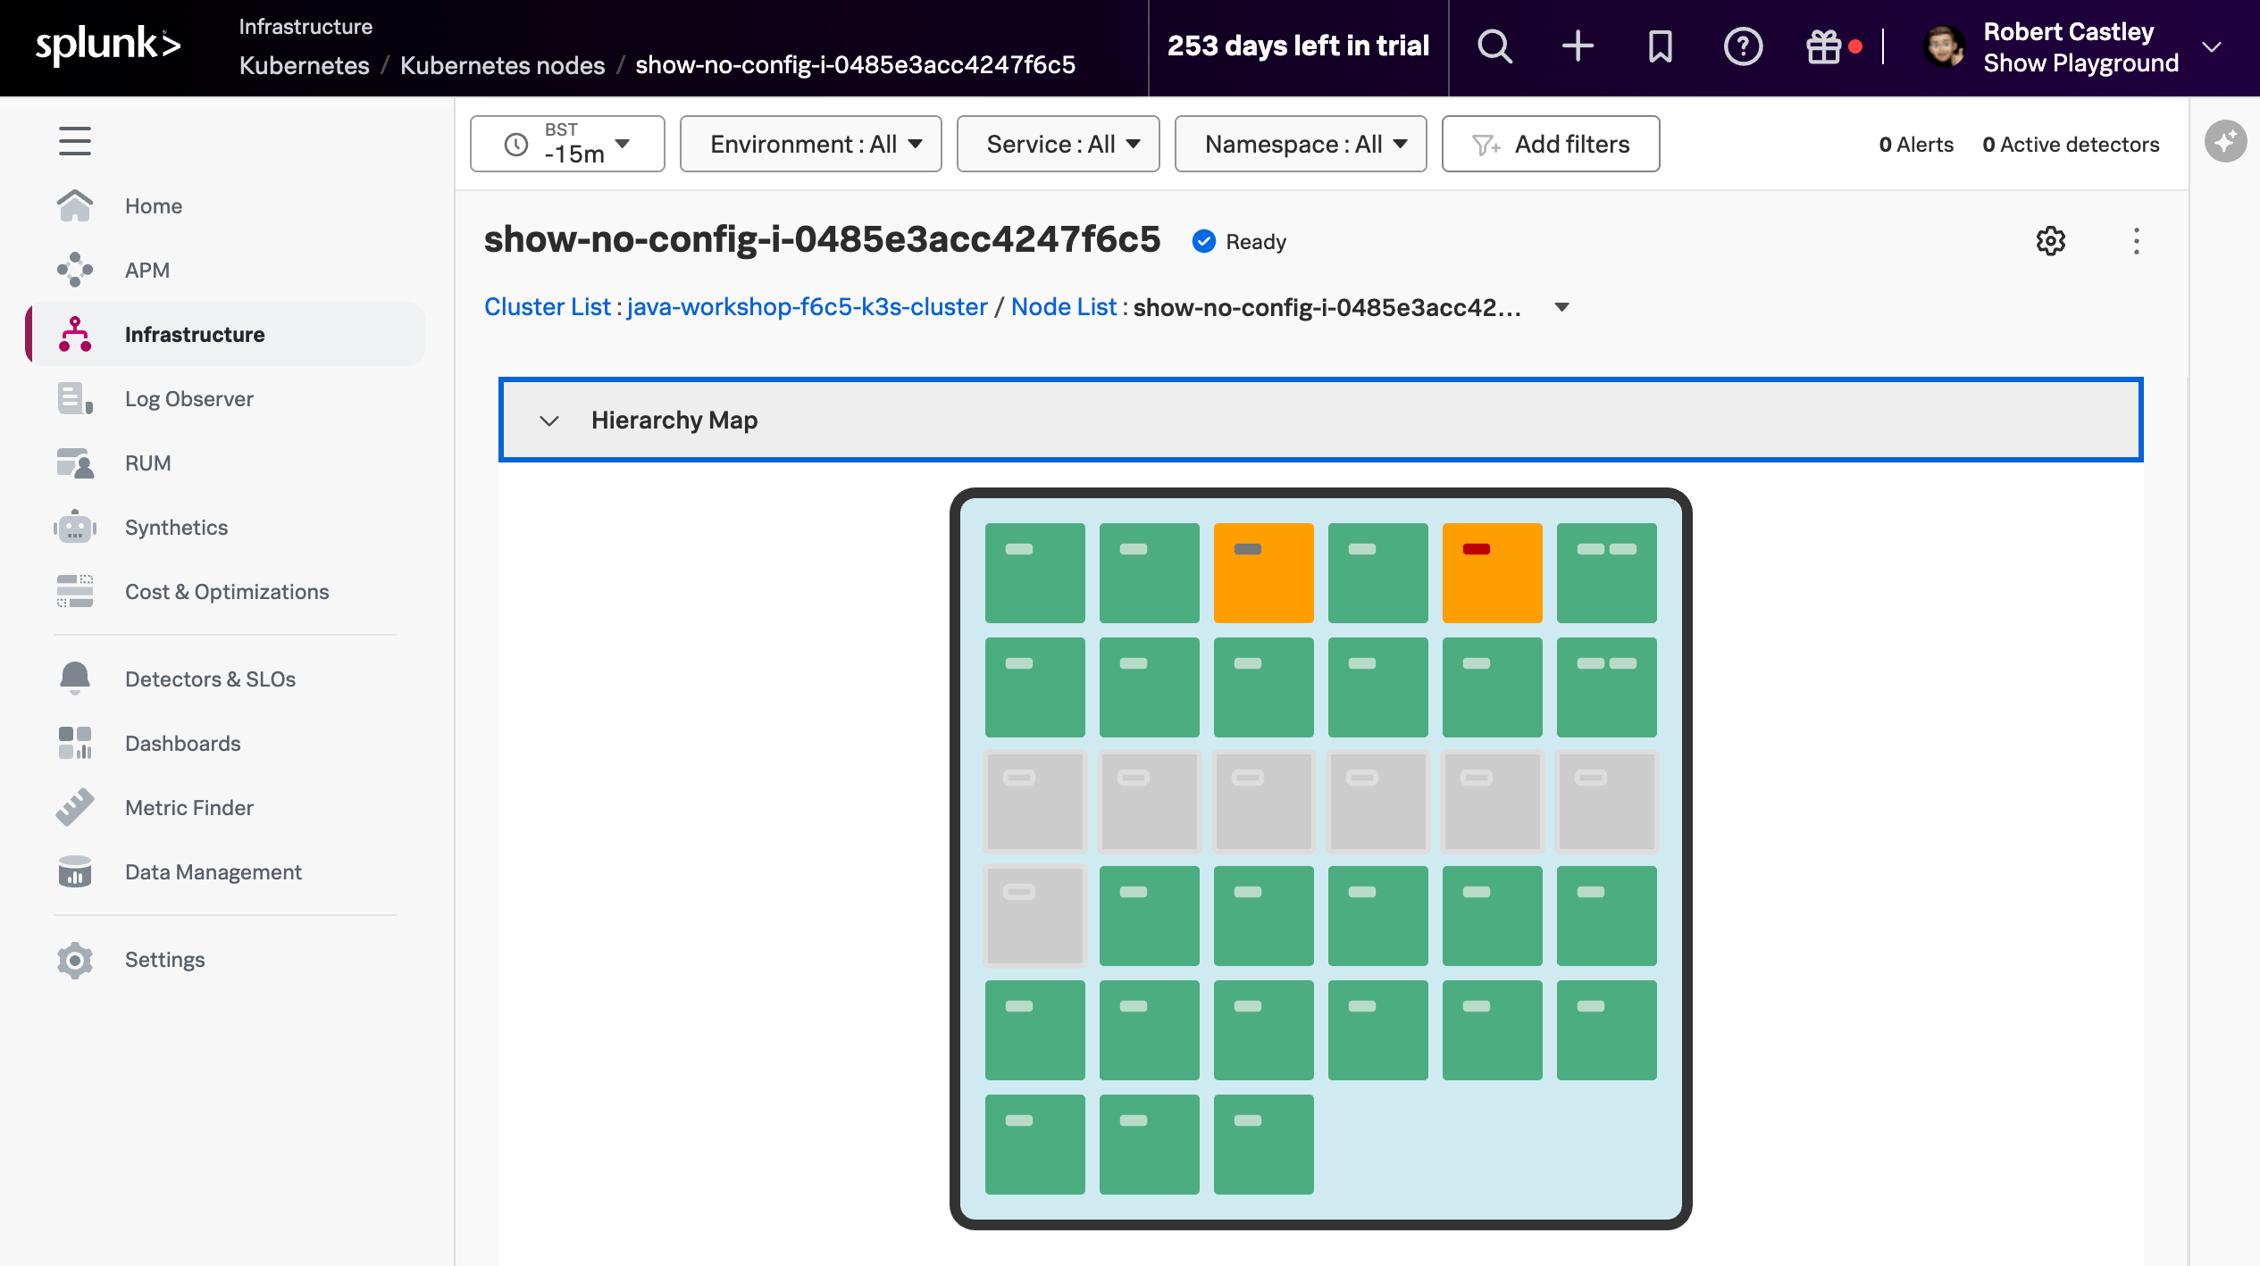Toggle the hamburger navigation menu

pyautogui.click(x=75, y=141)
